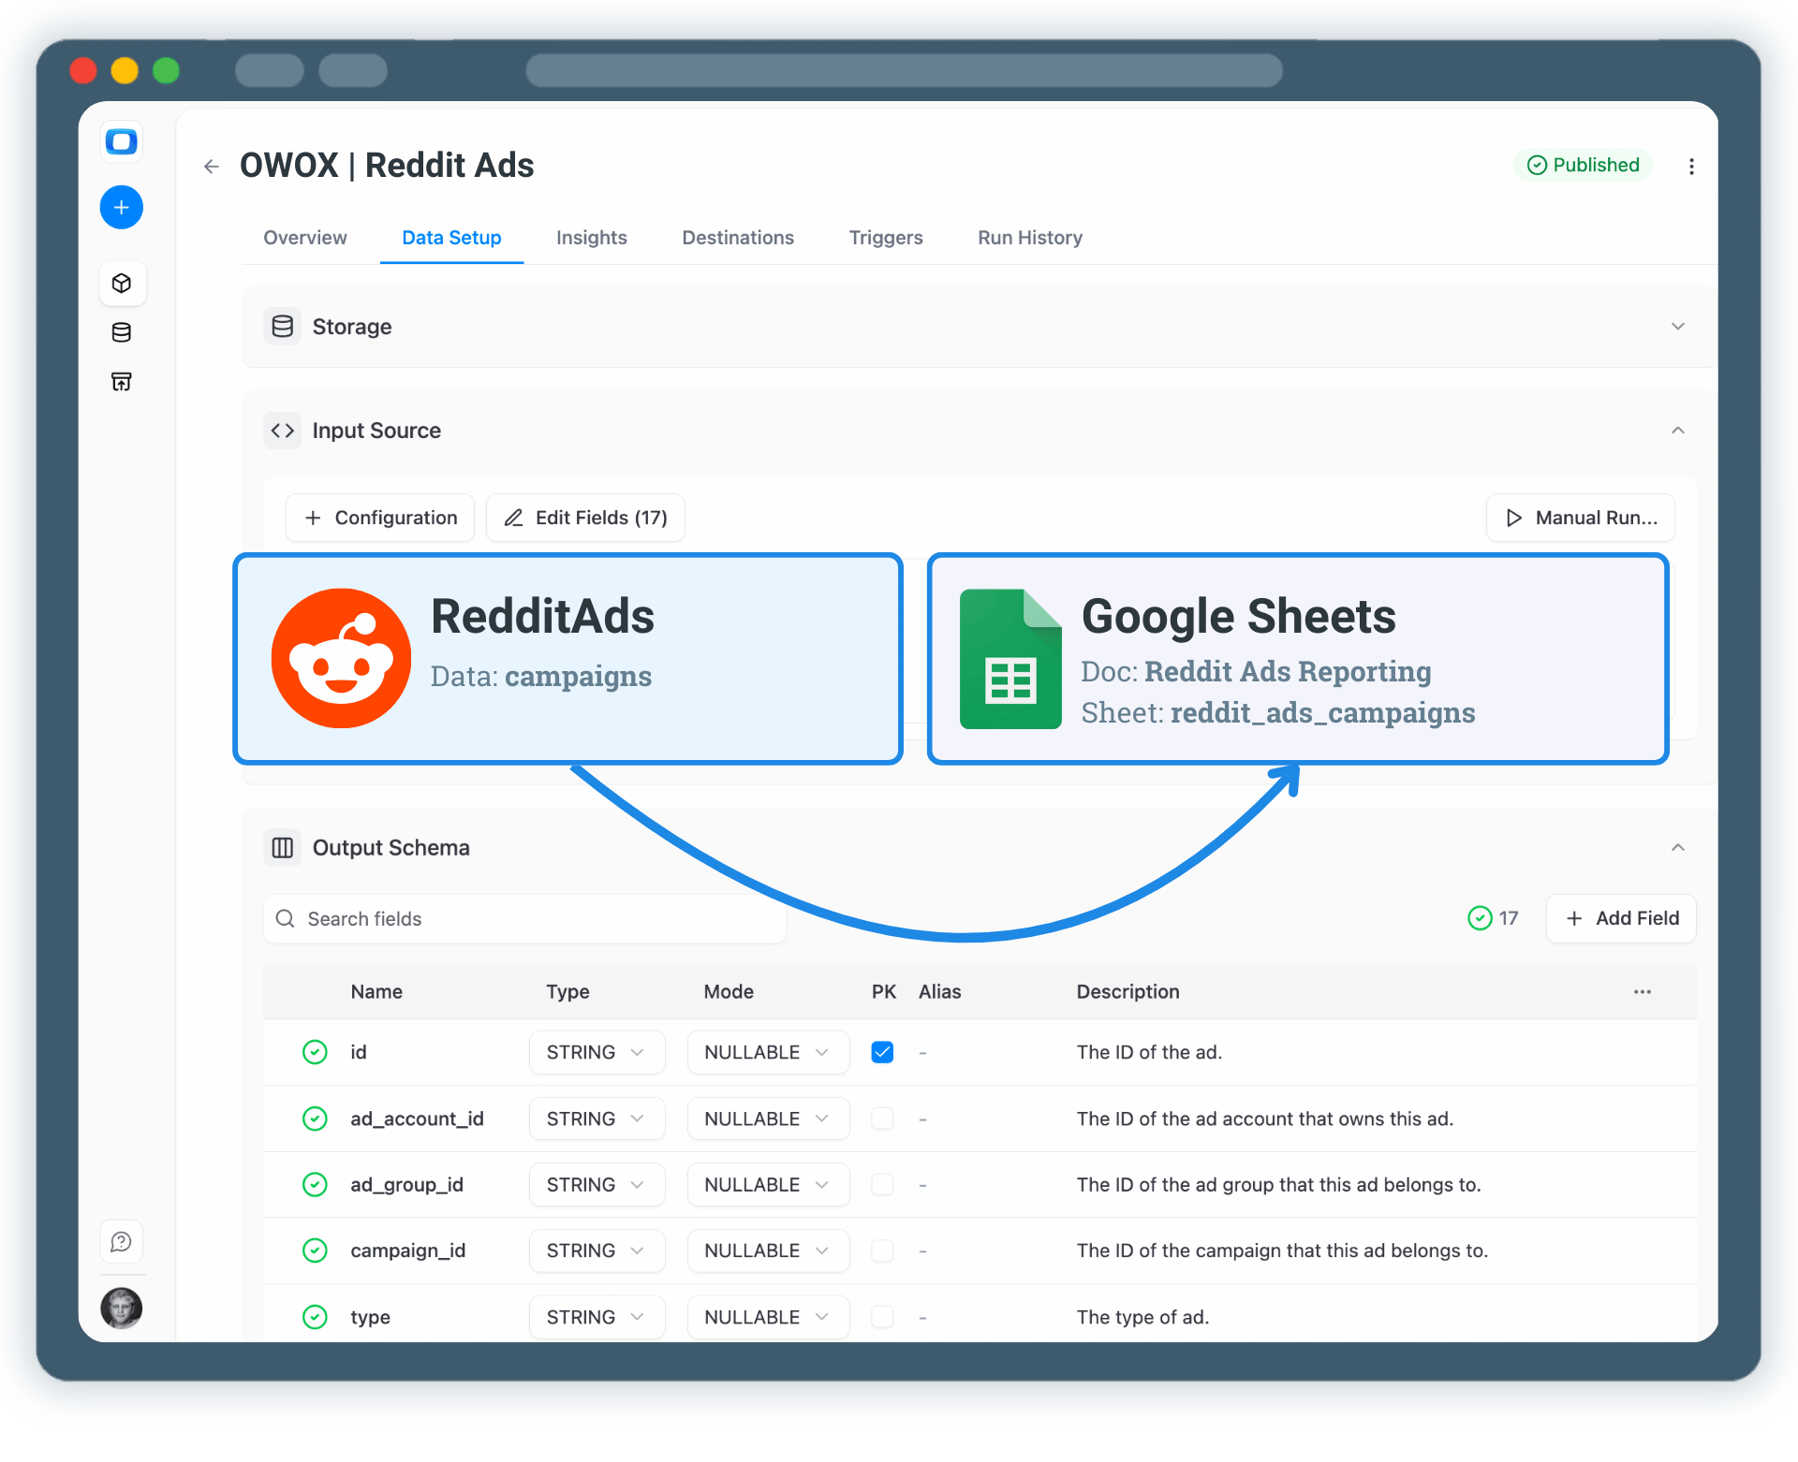The image size is (1798, 1462).
Task: Open the STRING type dropdown for id
Action: coord(597,1052)
